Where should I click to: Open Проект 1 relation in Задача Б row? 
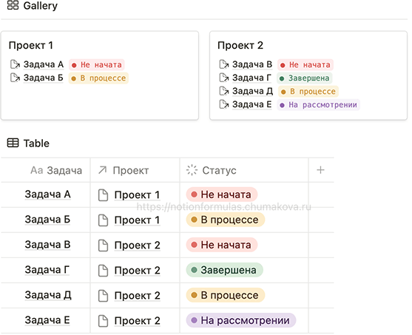tap(137, 220)
